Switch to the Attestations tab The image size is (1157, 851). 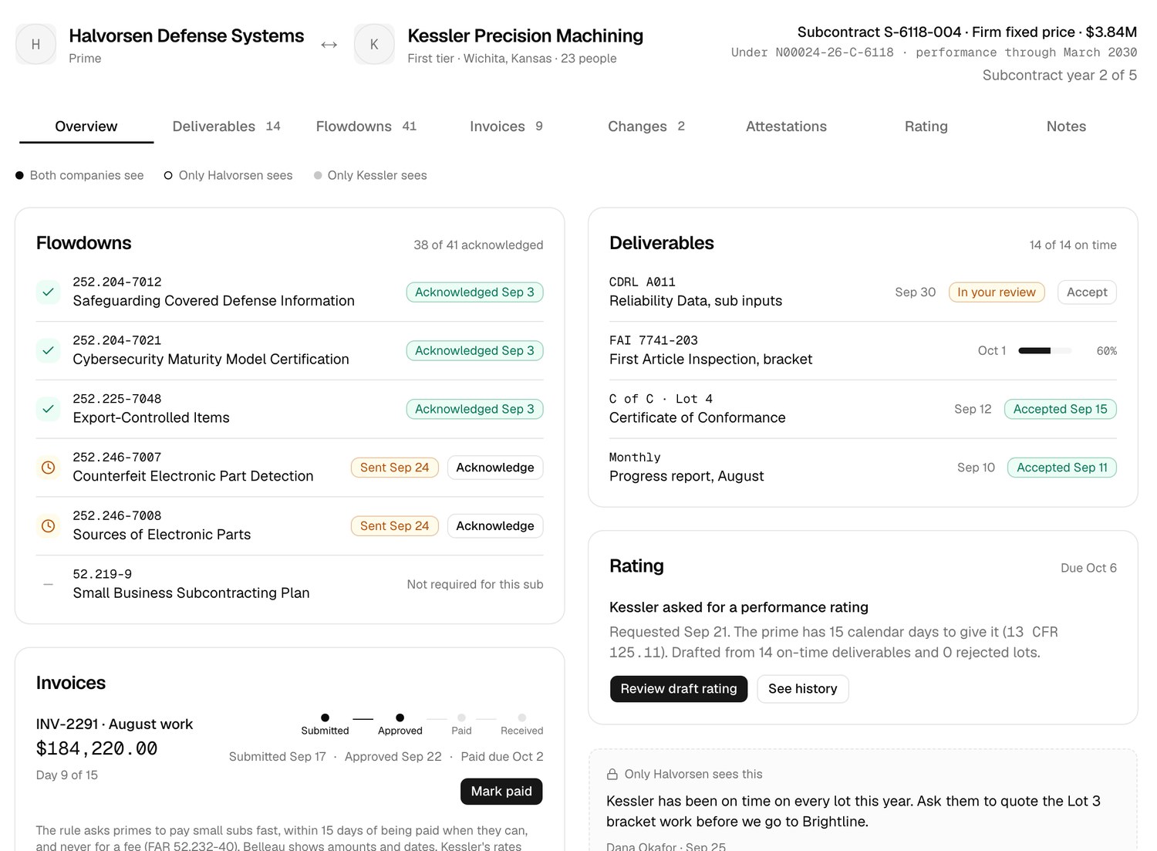pyautogui.click(x=786, y=127)
